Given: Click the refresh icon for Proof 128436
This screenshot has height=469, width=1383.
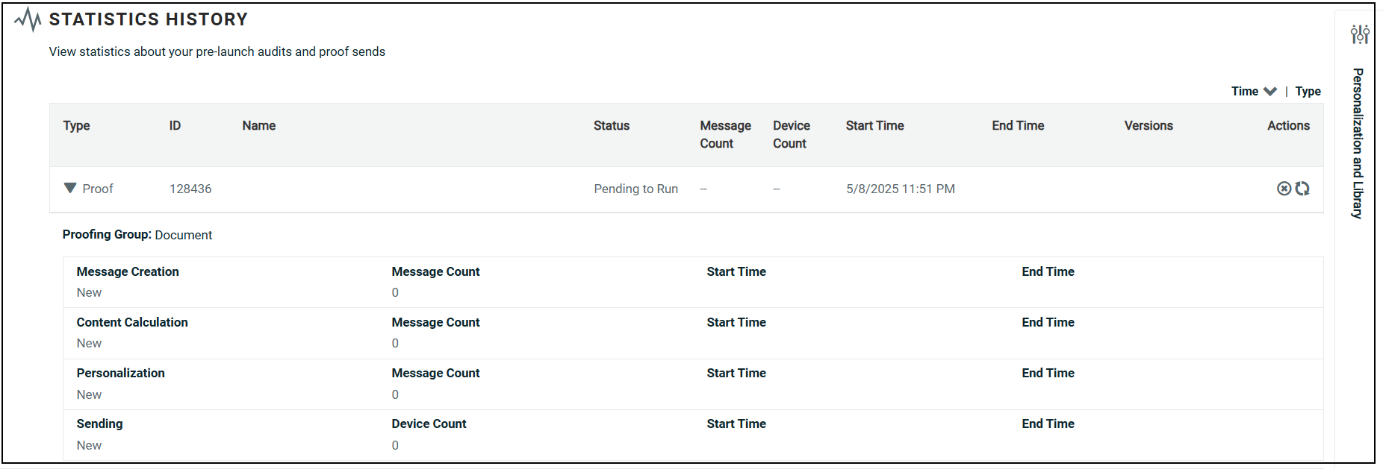Looking at the screenshot, I should 1302,189.
